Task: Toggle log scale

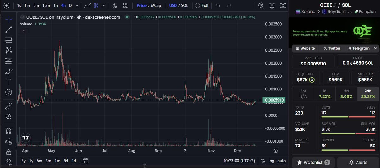Action: (271, 161)
